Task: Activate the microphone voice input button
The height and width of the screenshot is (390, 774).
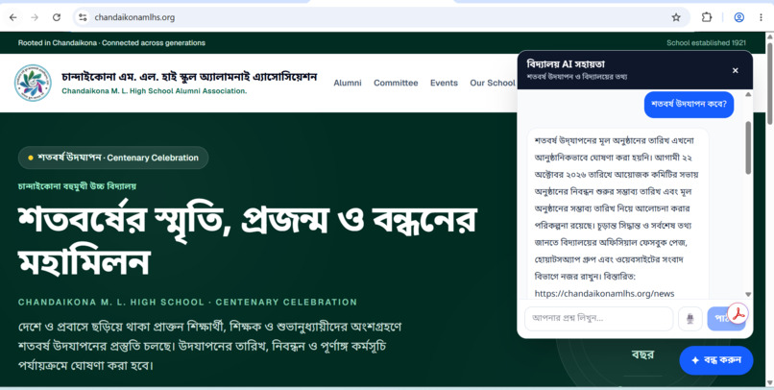Action: [x=690, y=319]
